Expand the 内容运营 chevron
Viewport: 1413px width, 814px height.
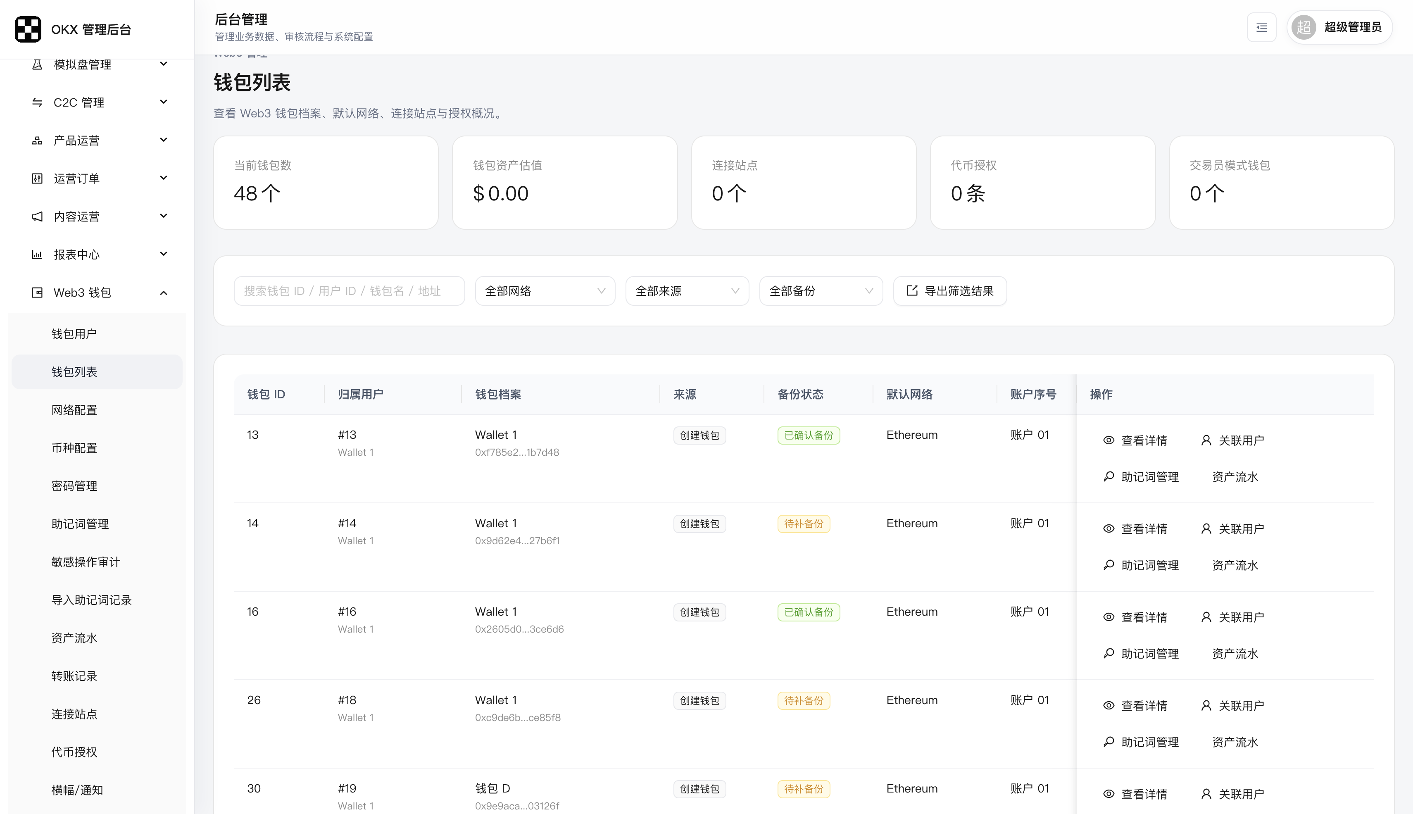coord(164,216)
